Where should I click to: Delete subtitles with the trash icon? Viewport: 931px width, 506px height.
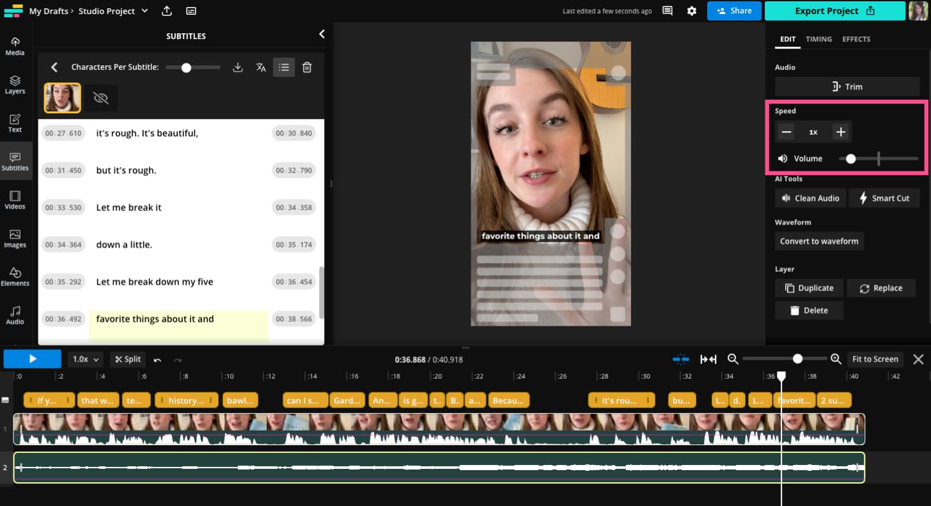307,67
